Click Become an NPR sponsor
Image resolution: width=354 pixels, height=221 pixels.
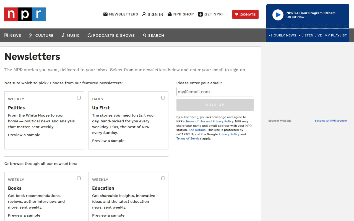point(331,121)
